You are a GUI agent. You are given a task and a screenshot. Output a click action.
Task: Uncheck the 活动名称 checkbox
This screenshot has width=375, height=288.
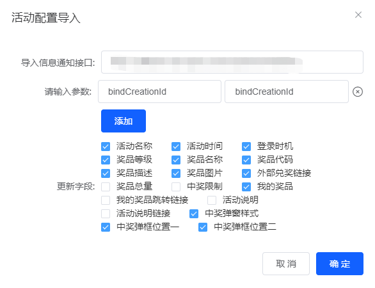click(x=106, y=147)
